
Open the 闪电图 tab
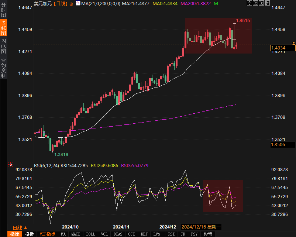4,46
